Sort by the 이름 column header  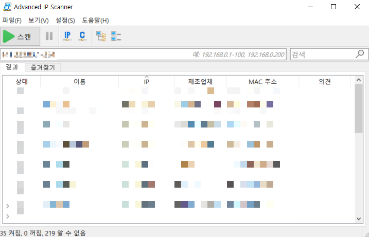coord(80,82)
